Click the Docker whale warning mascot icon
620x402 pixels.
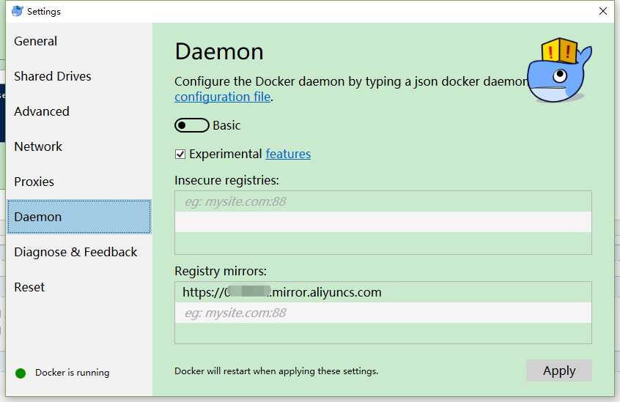[x=559, y=70]
